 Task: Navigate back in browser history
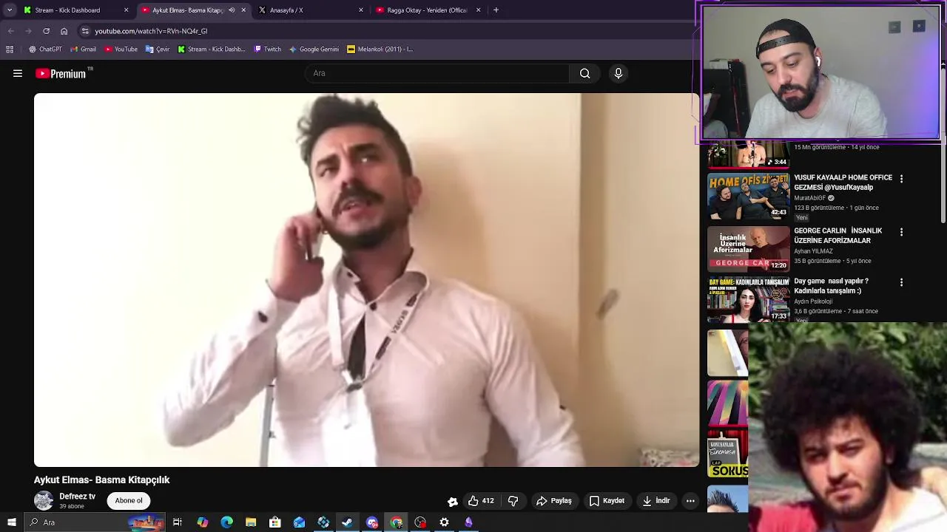(x=10, y=31)
